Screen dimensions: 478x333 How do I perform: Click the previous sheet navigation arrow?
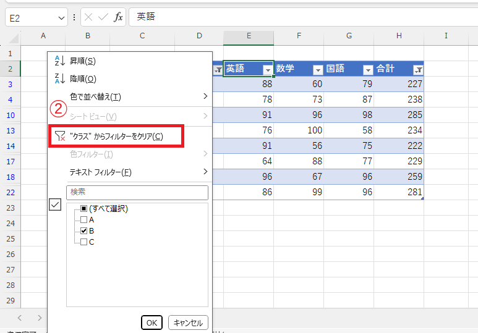pos(20,318)
